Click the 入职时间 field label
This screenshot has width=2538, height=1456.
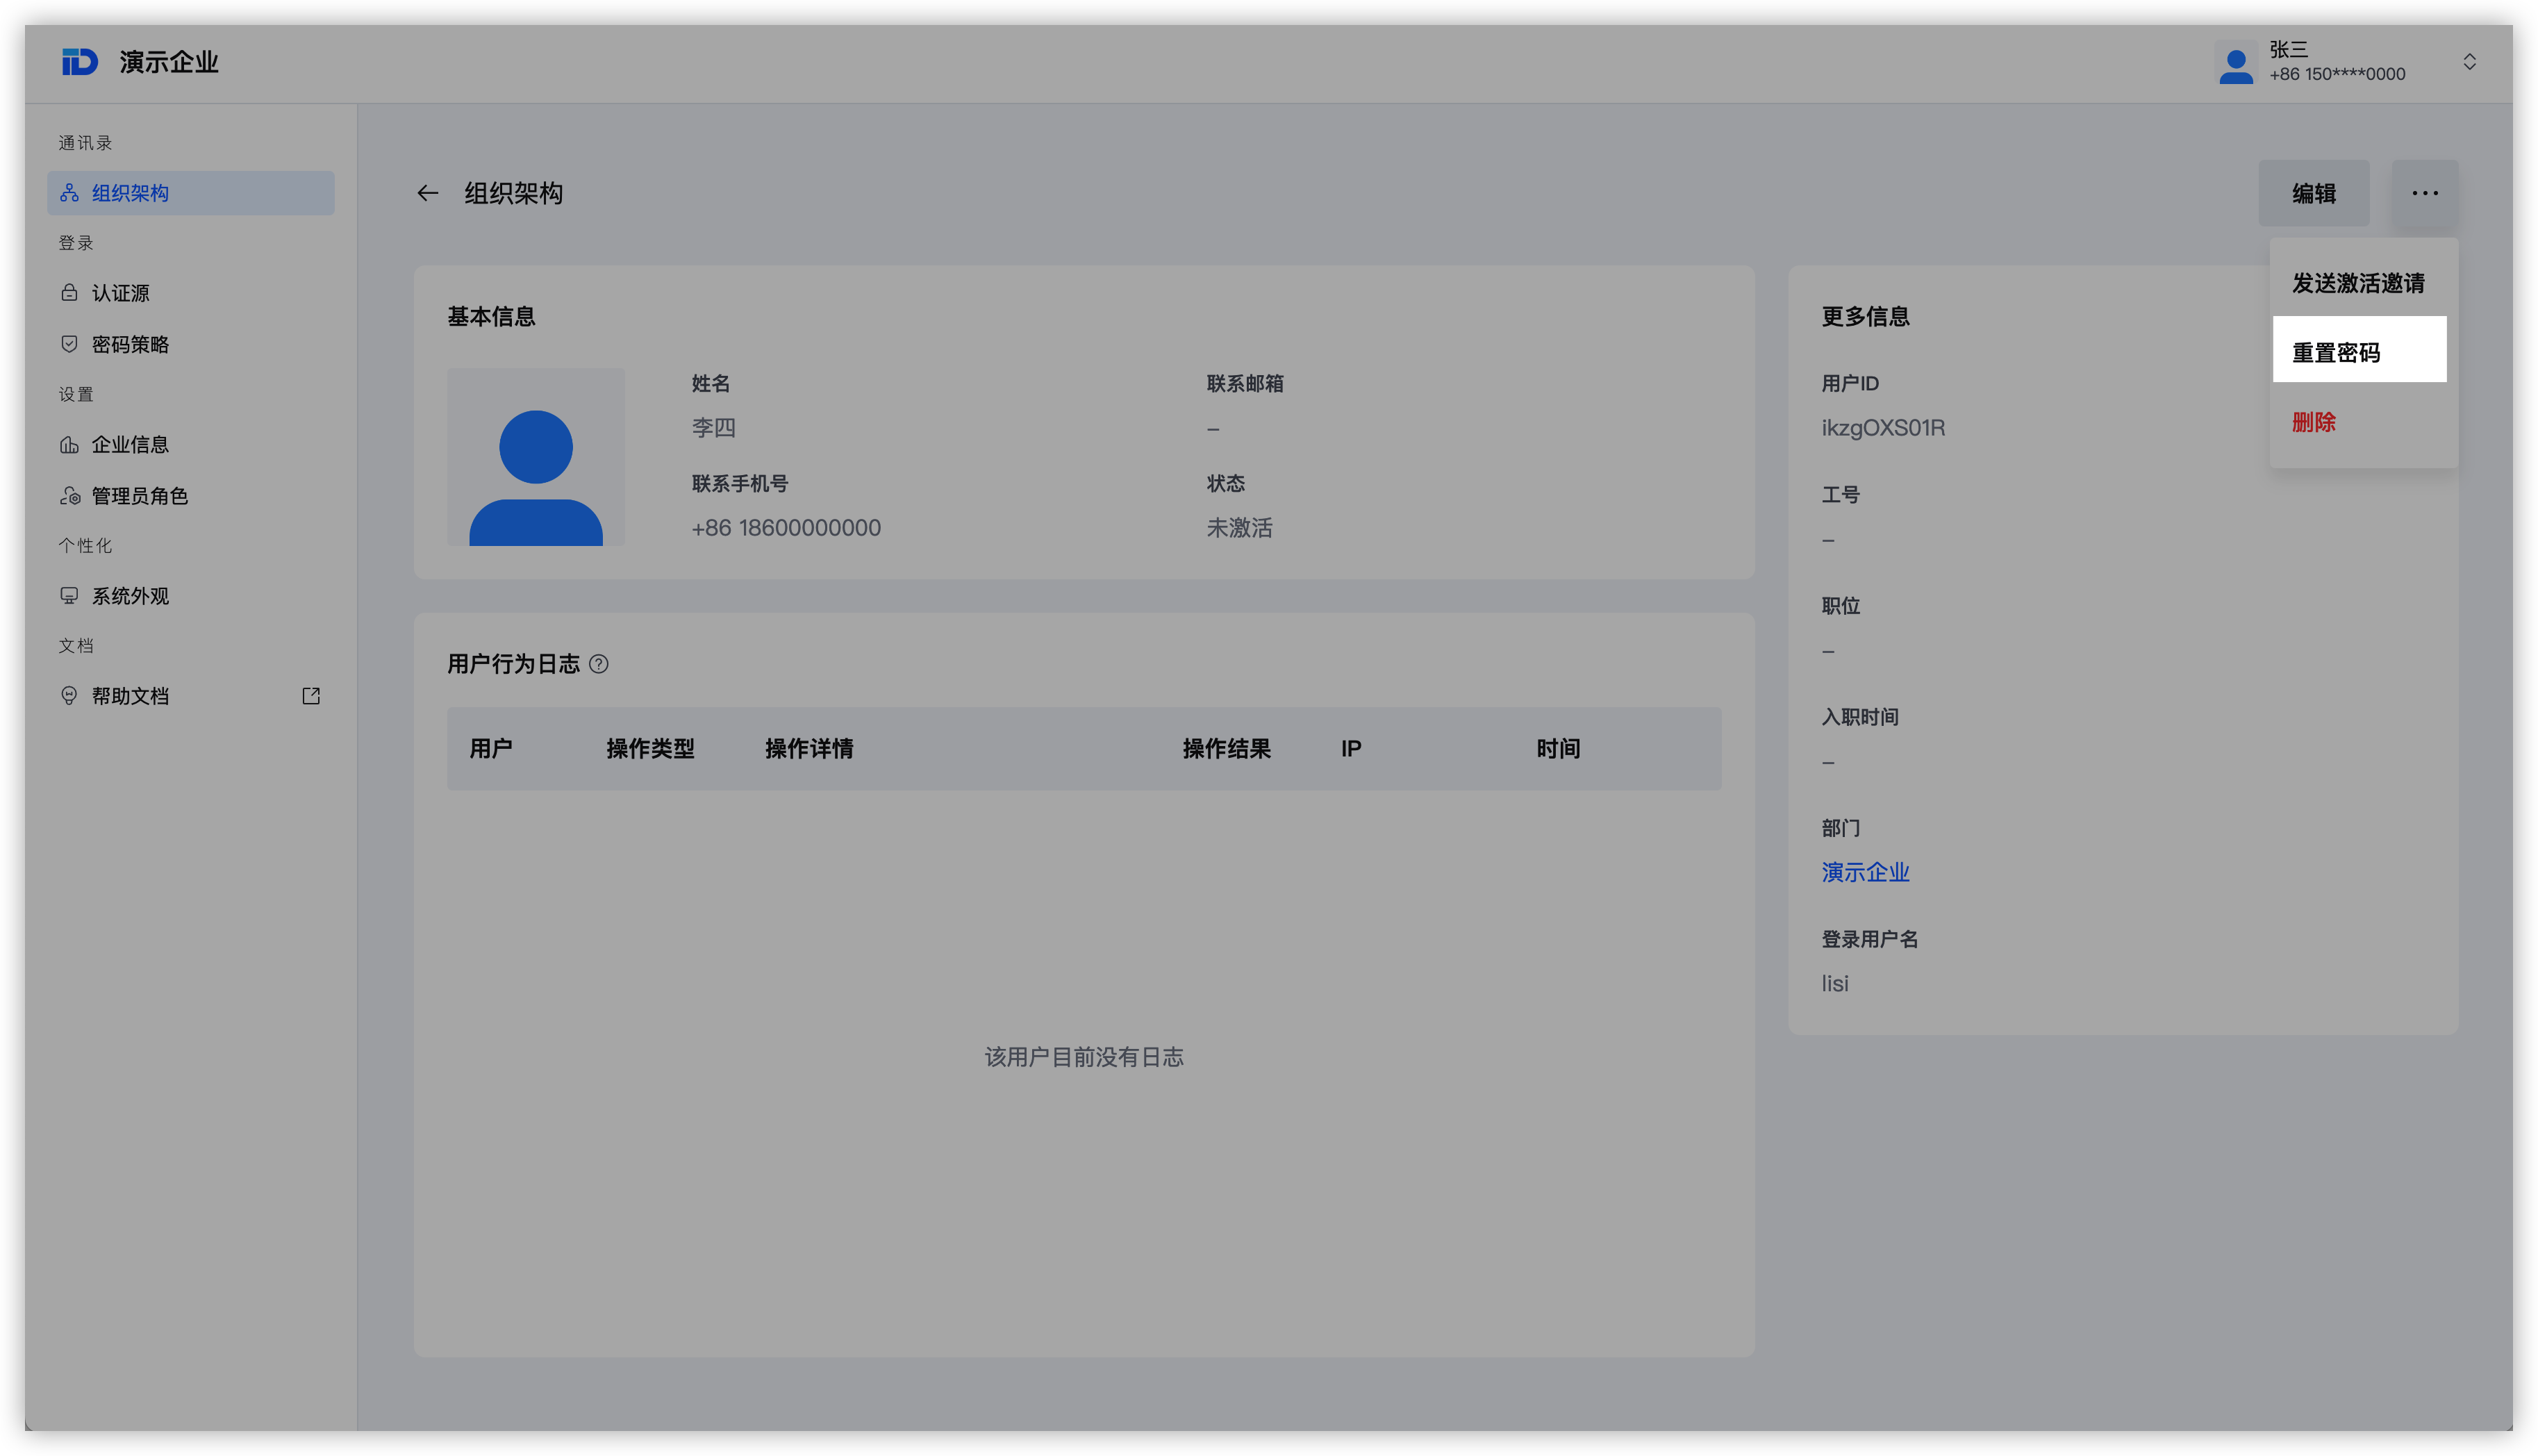(1859, 717)
